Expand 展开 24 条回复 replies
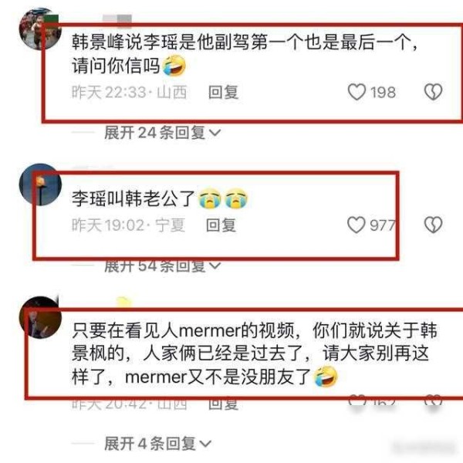The width and height of the screenshot is (463, 463). [x=162, y=133]
